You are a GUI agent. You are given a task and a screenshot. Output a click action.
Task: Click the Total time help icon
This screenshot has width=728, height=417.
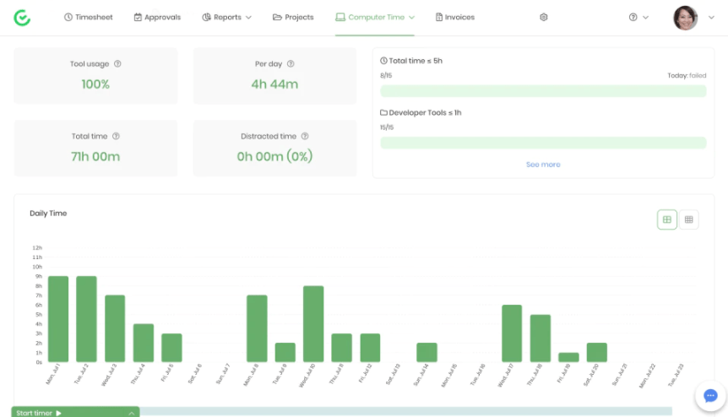pos(116,136)
